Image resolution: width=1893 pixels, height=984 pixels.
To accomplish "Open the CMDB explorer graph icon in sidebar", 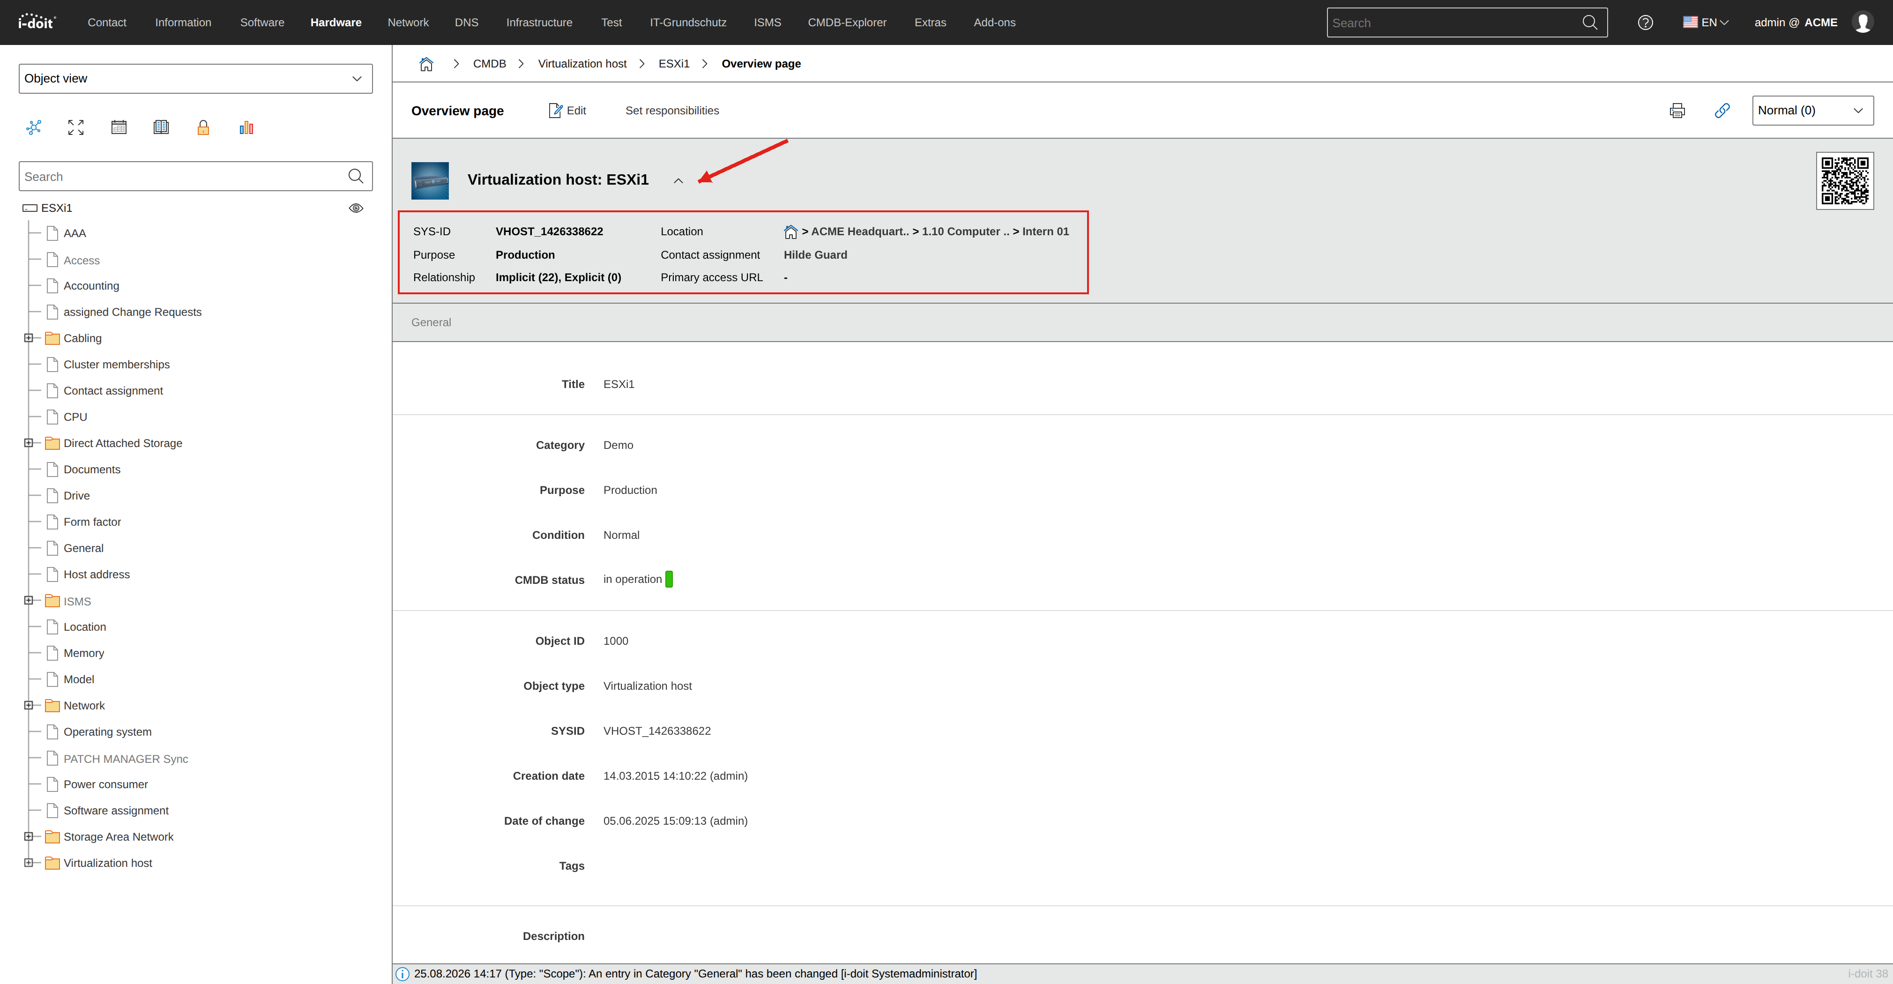I will tap(34, 128).
